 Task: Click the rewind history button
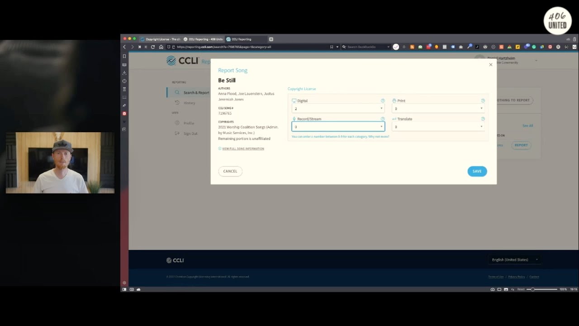coord(139,47)
